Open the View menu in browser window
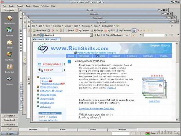The height and width of the screenshot is (136, 181). coord(48,26)
